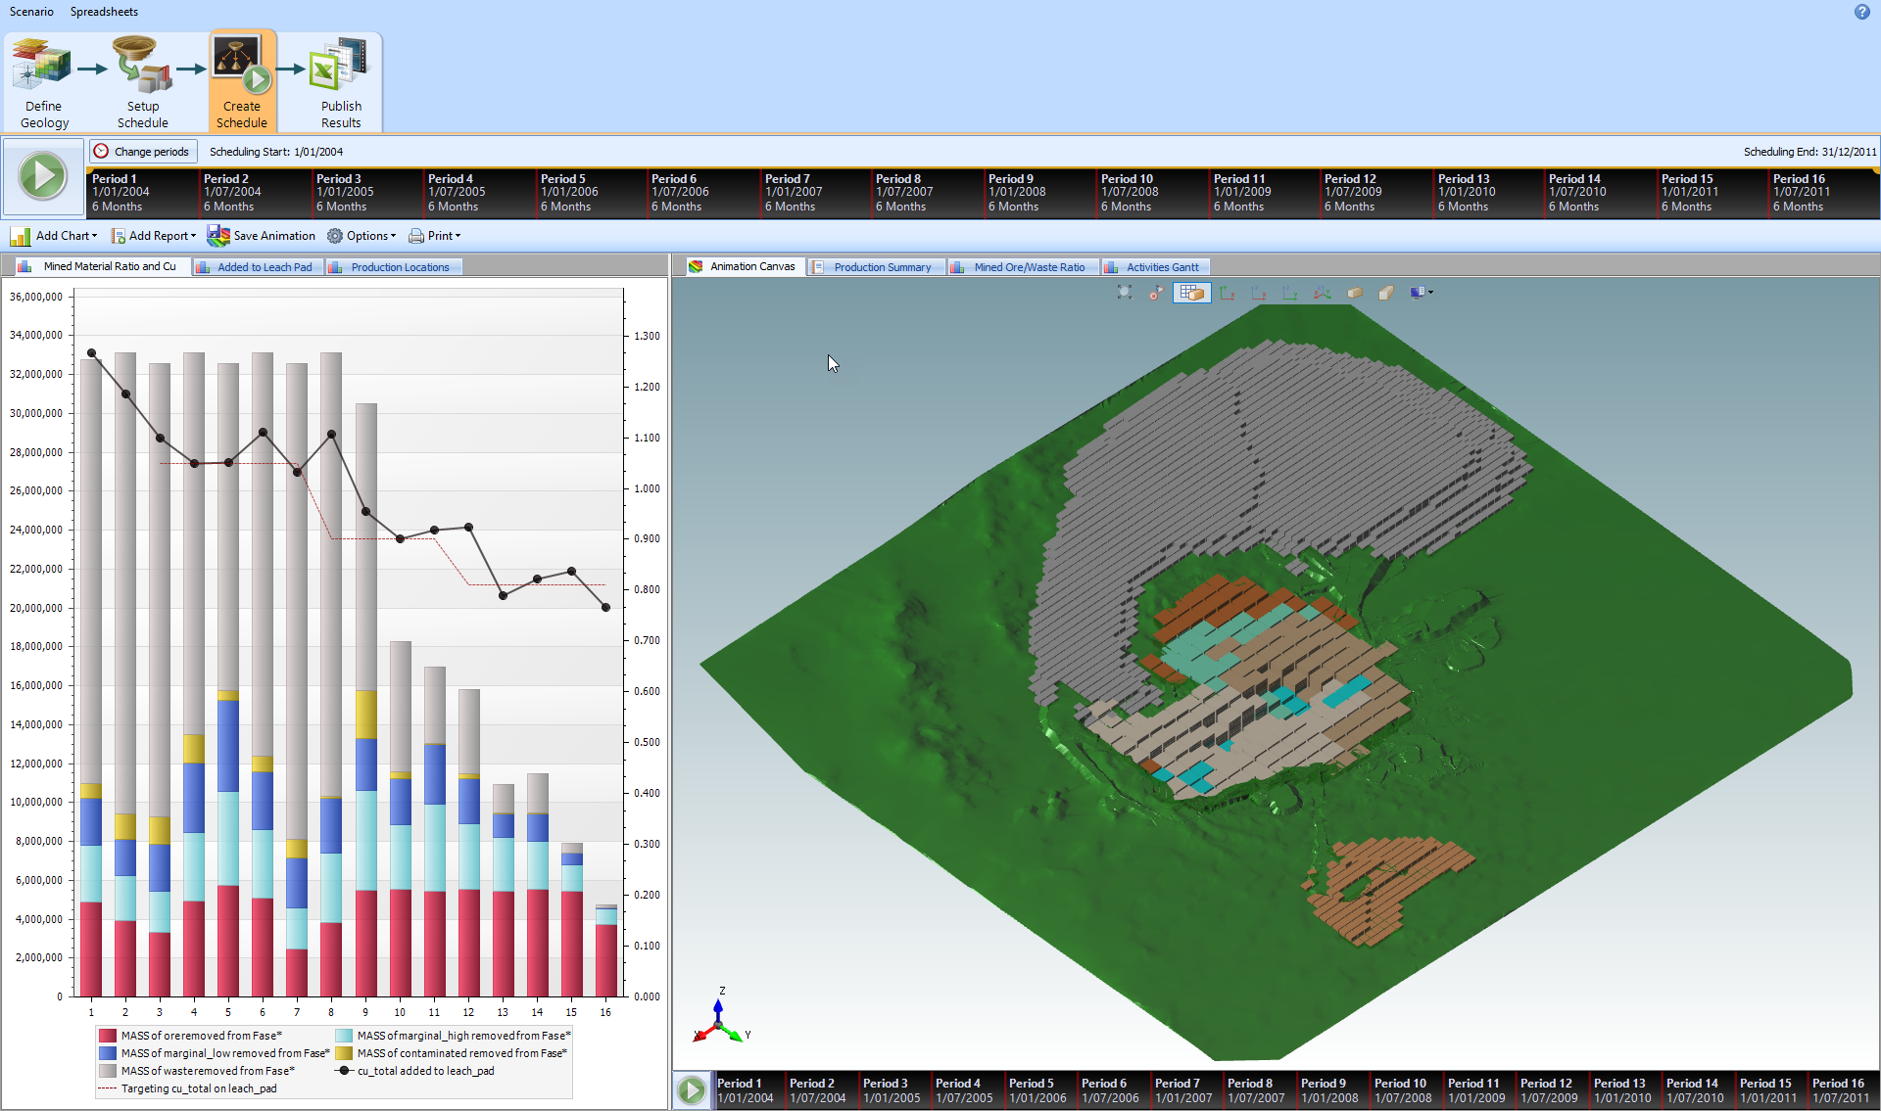This screenshot has width=1881, height=1111.
Task: Select Period 12 1/07/2009 in top timeline
Action: click(1376, 193)
